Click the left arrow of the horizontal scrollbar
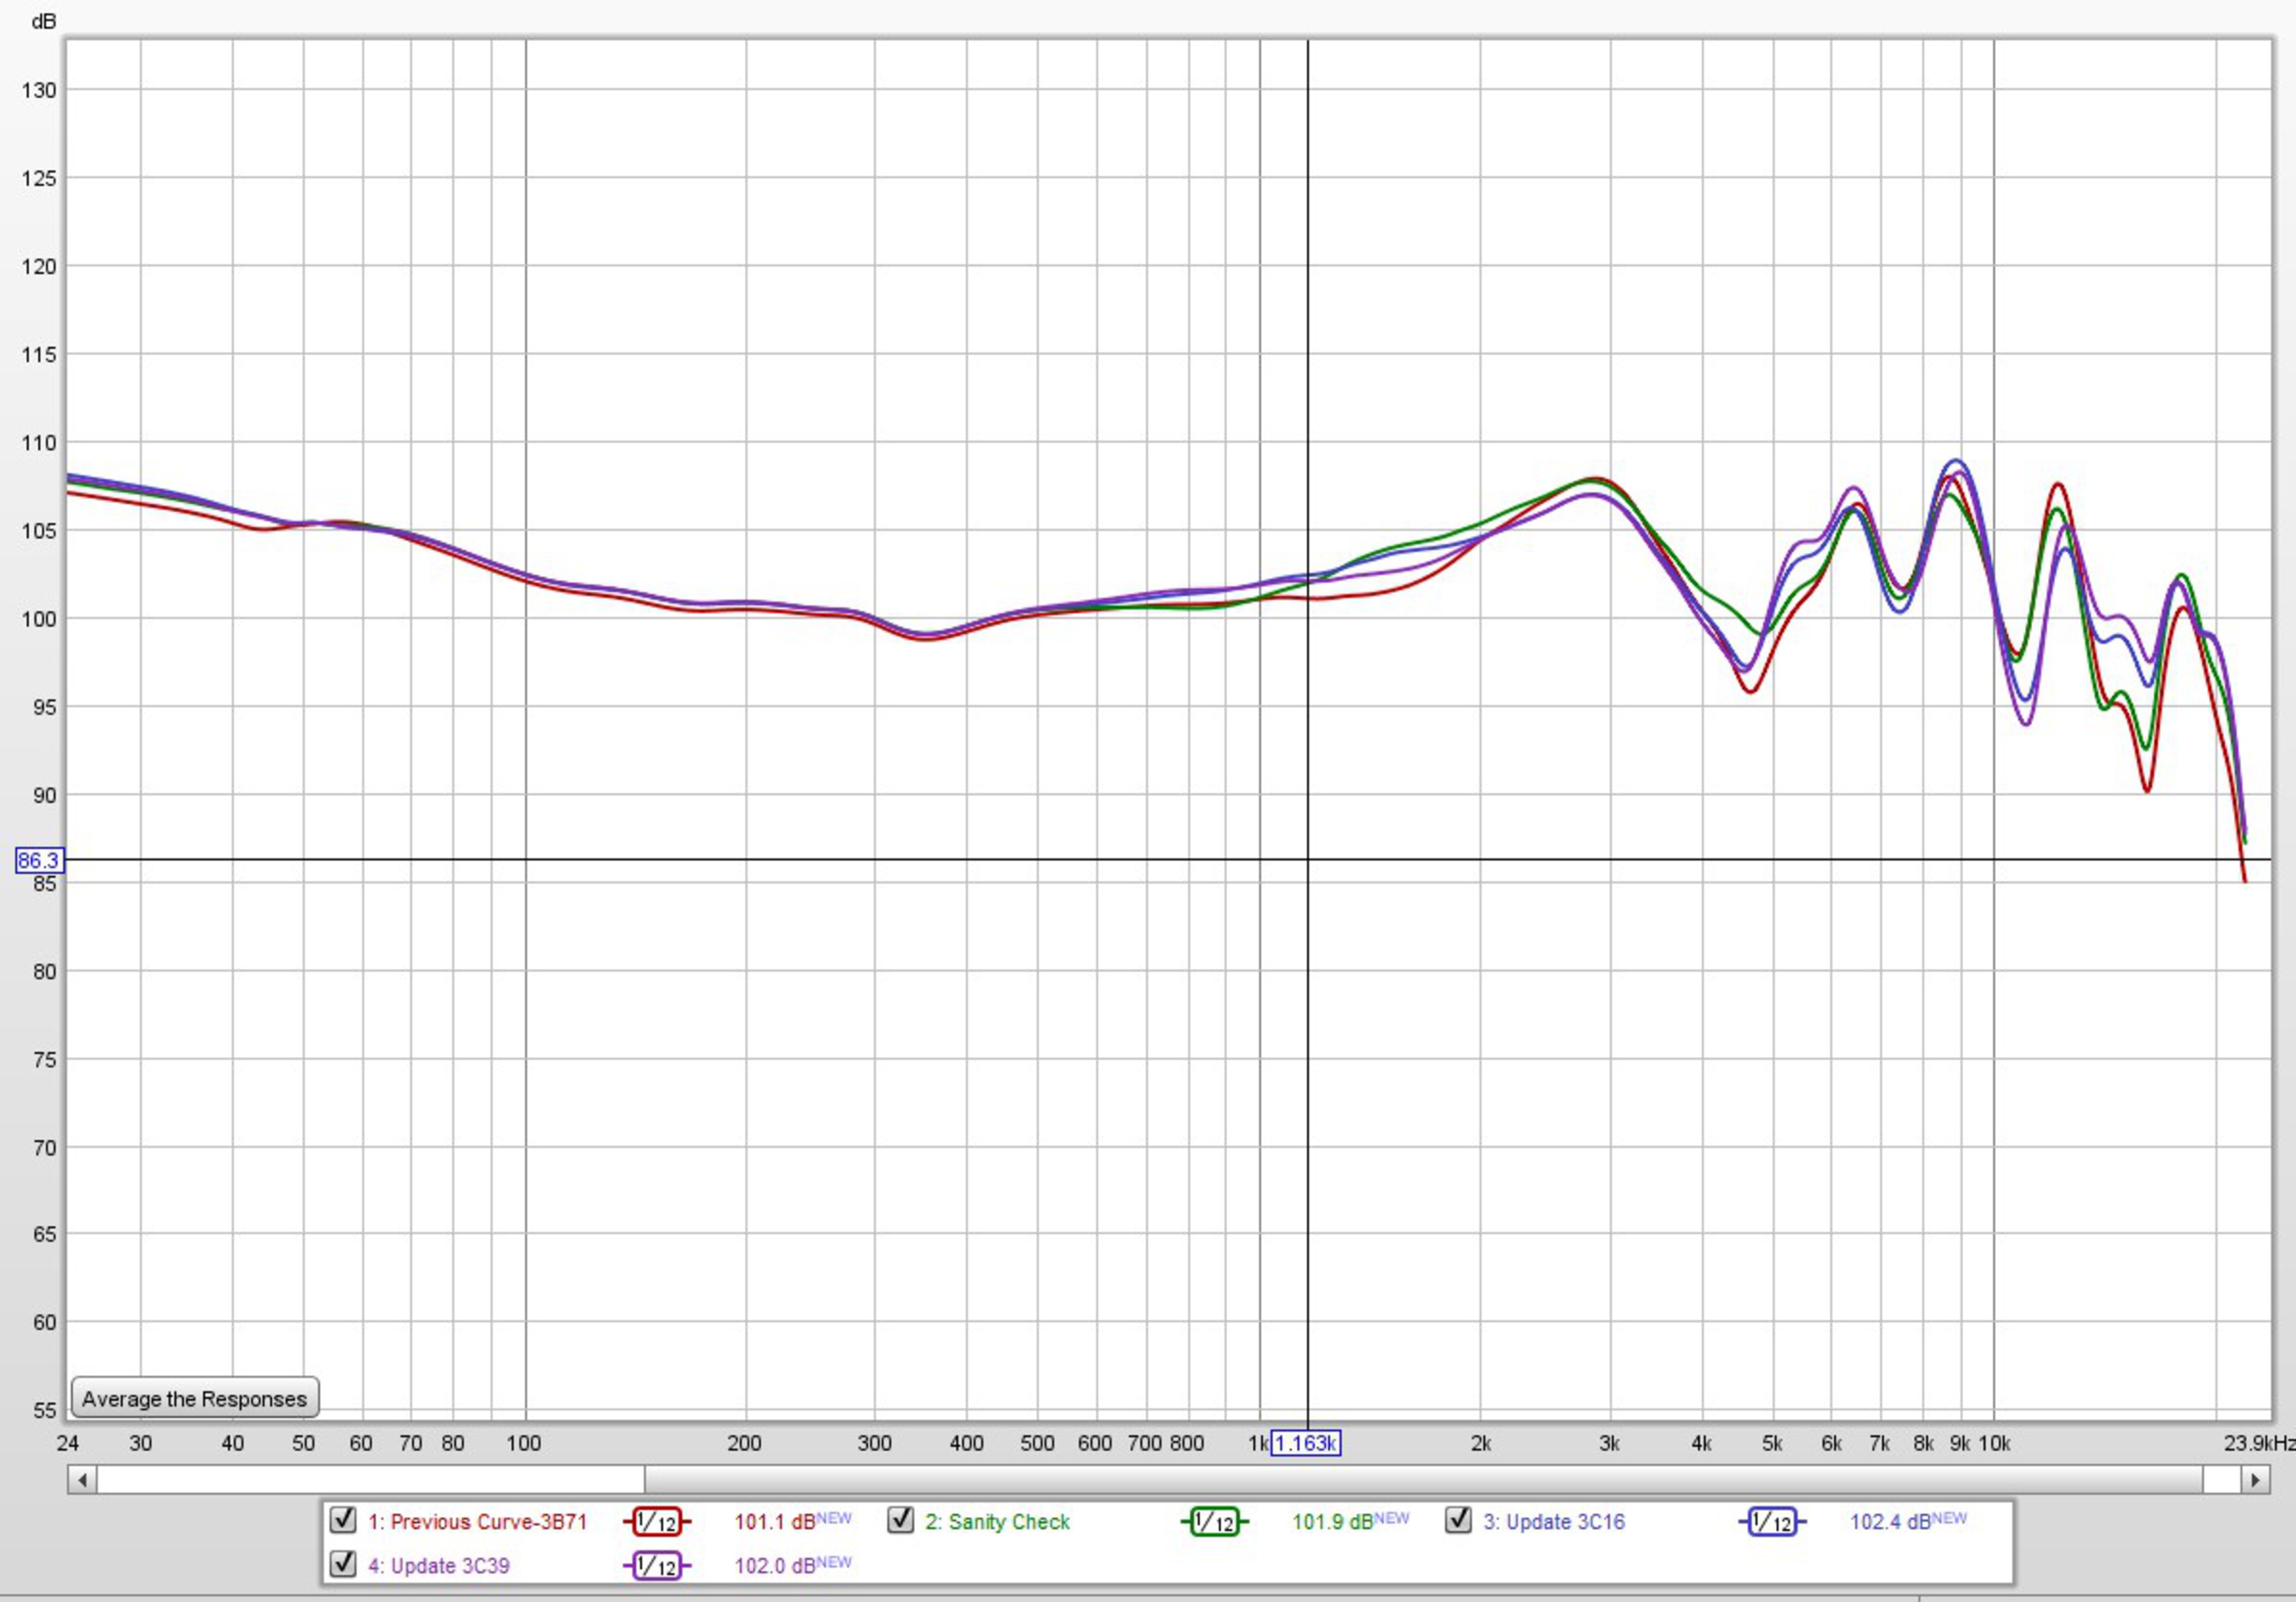The width and height of the screenshot is (2296, 1602). coord(83,1479)
